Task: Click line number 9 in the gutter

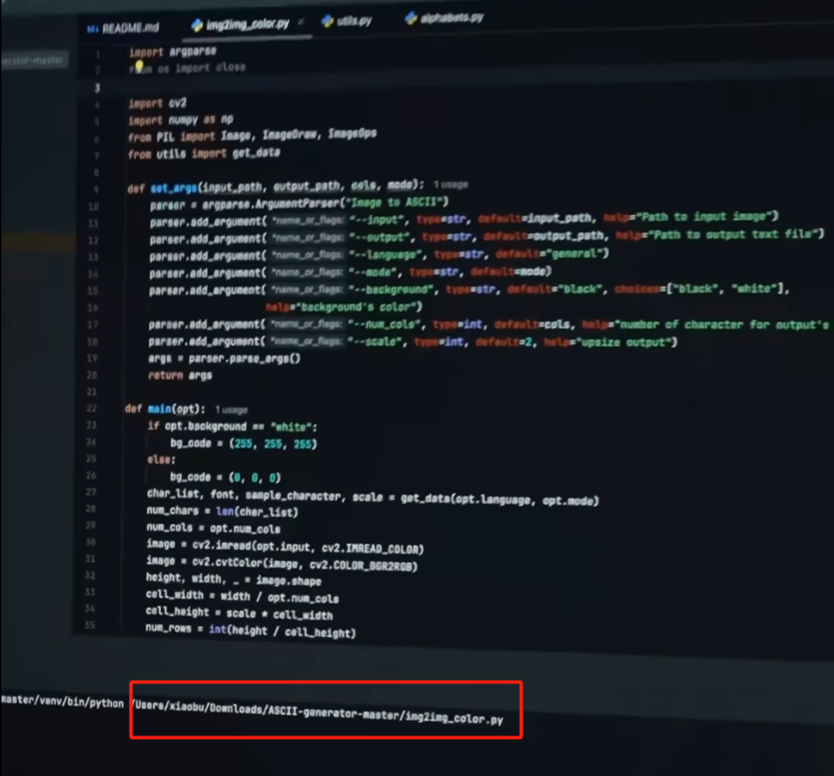Action: tap(95, 189)
